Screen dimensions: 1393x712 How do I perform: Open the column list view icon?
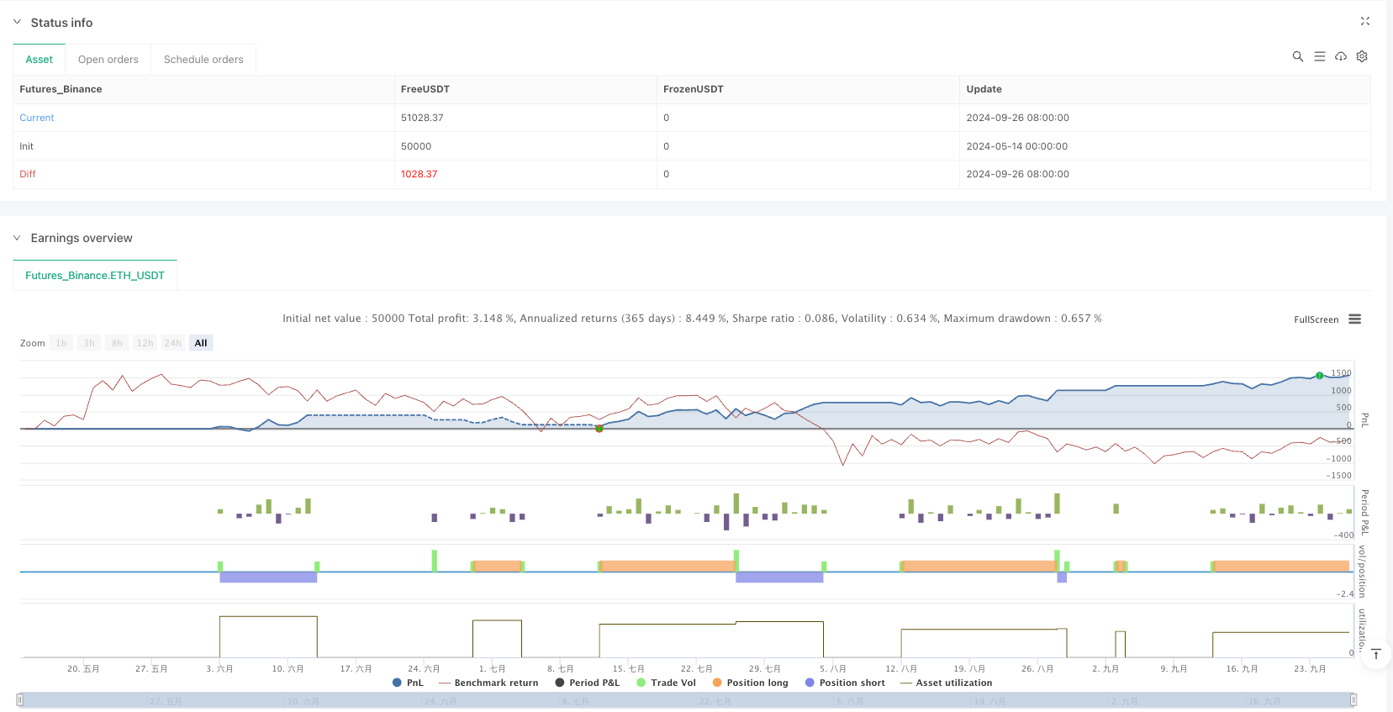[1319, 56]
